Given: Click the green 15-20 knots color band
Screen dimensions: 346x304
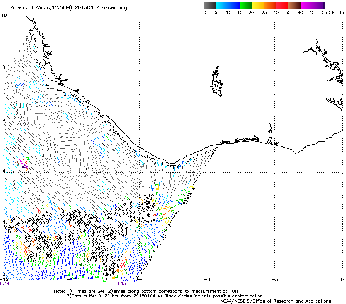Looking at the screenshot, I should point(246,6).
